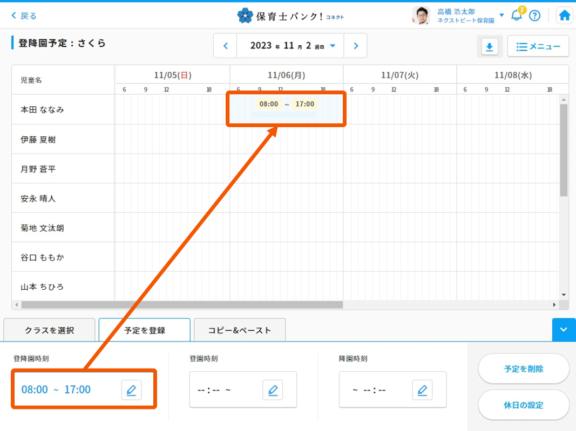Click the 保育士バンク! flower logo

click(x=245, y=16)
